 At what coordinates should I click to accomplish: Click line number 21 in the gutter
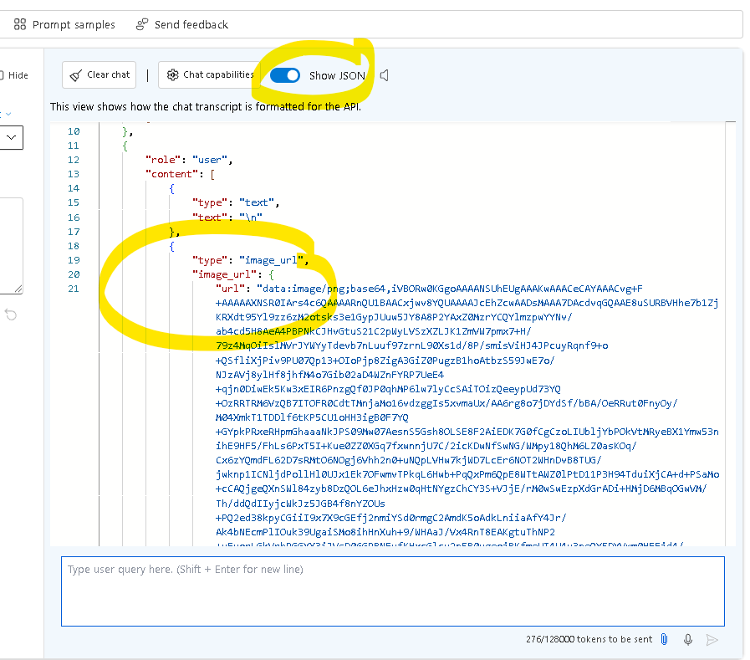click(74, 289)
